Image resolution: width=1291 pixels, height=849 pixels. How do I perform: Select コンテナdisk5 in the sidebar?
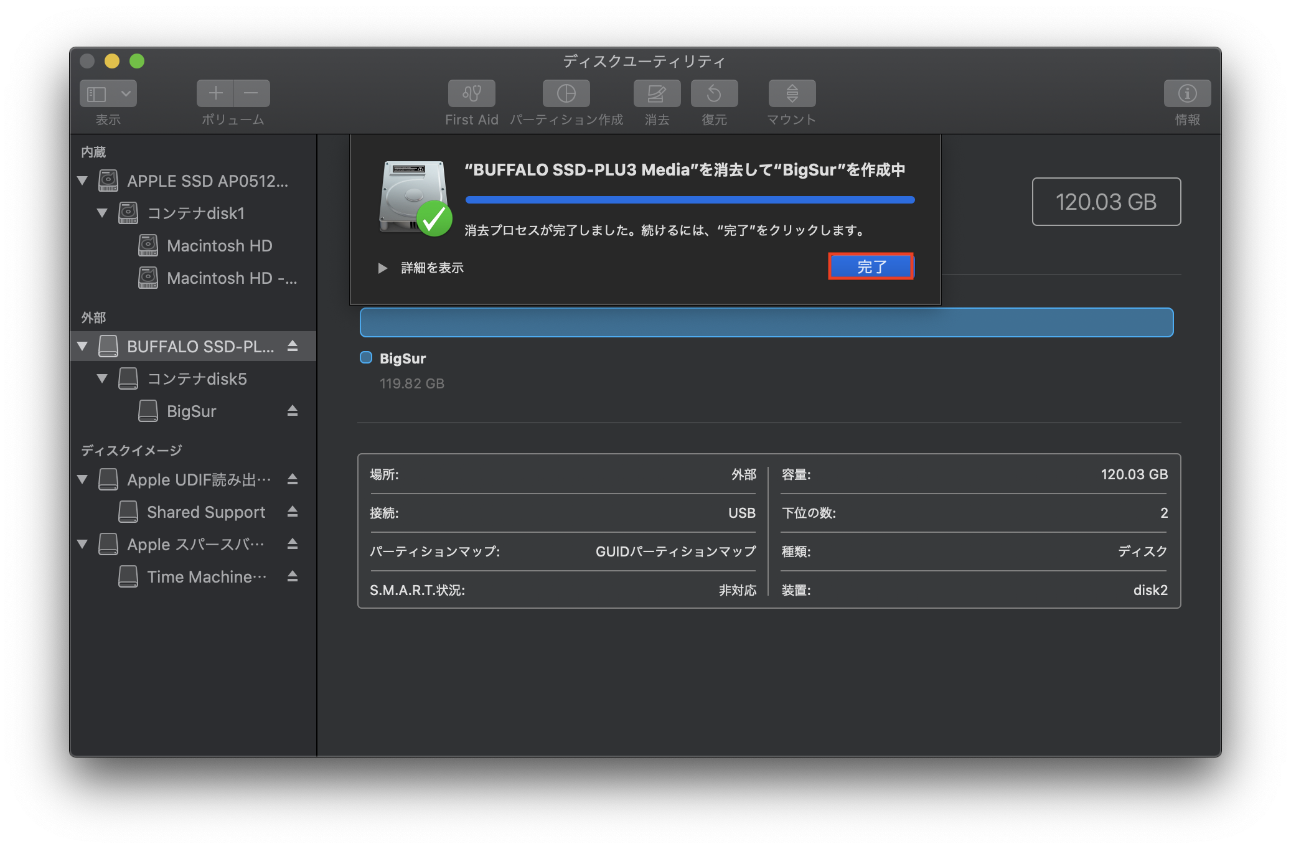click(x=197, y=379)
